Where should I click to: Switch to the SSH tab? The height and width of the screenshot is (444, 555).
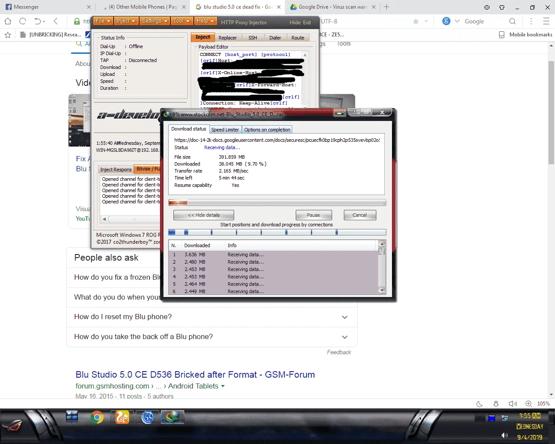(x=253, y=38)
